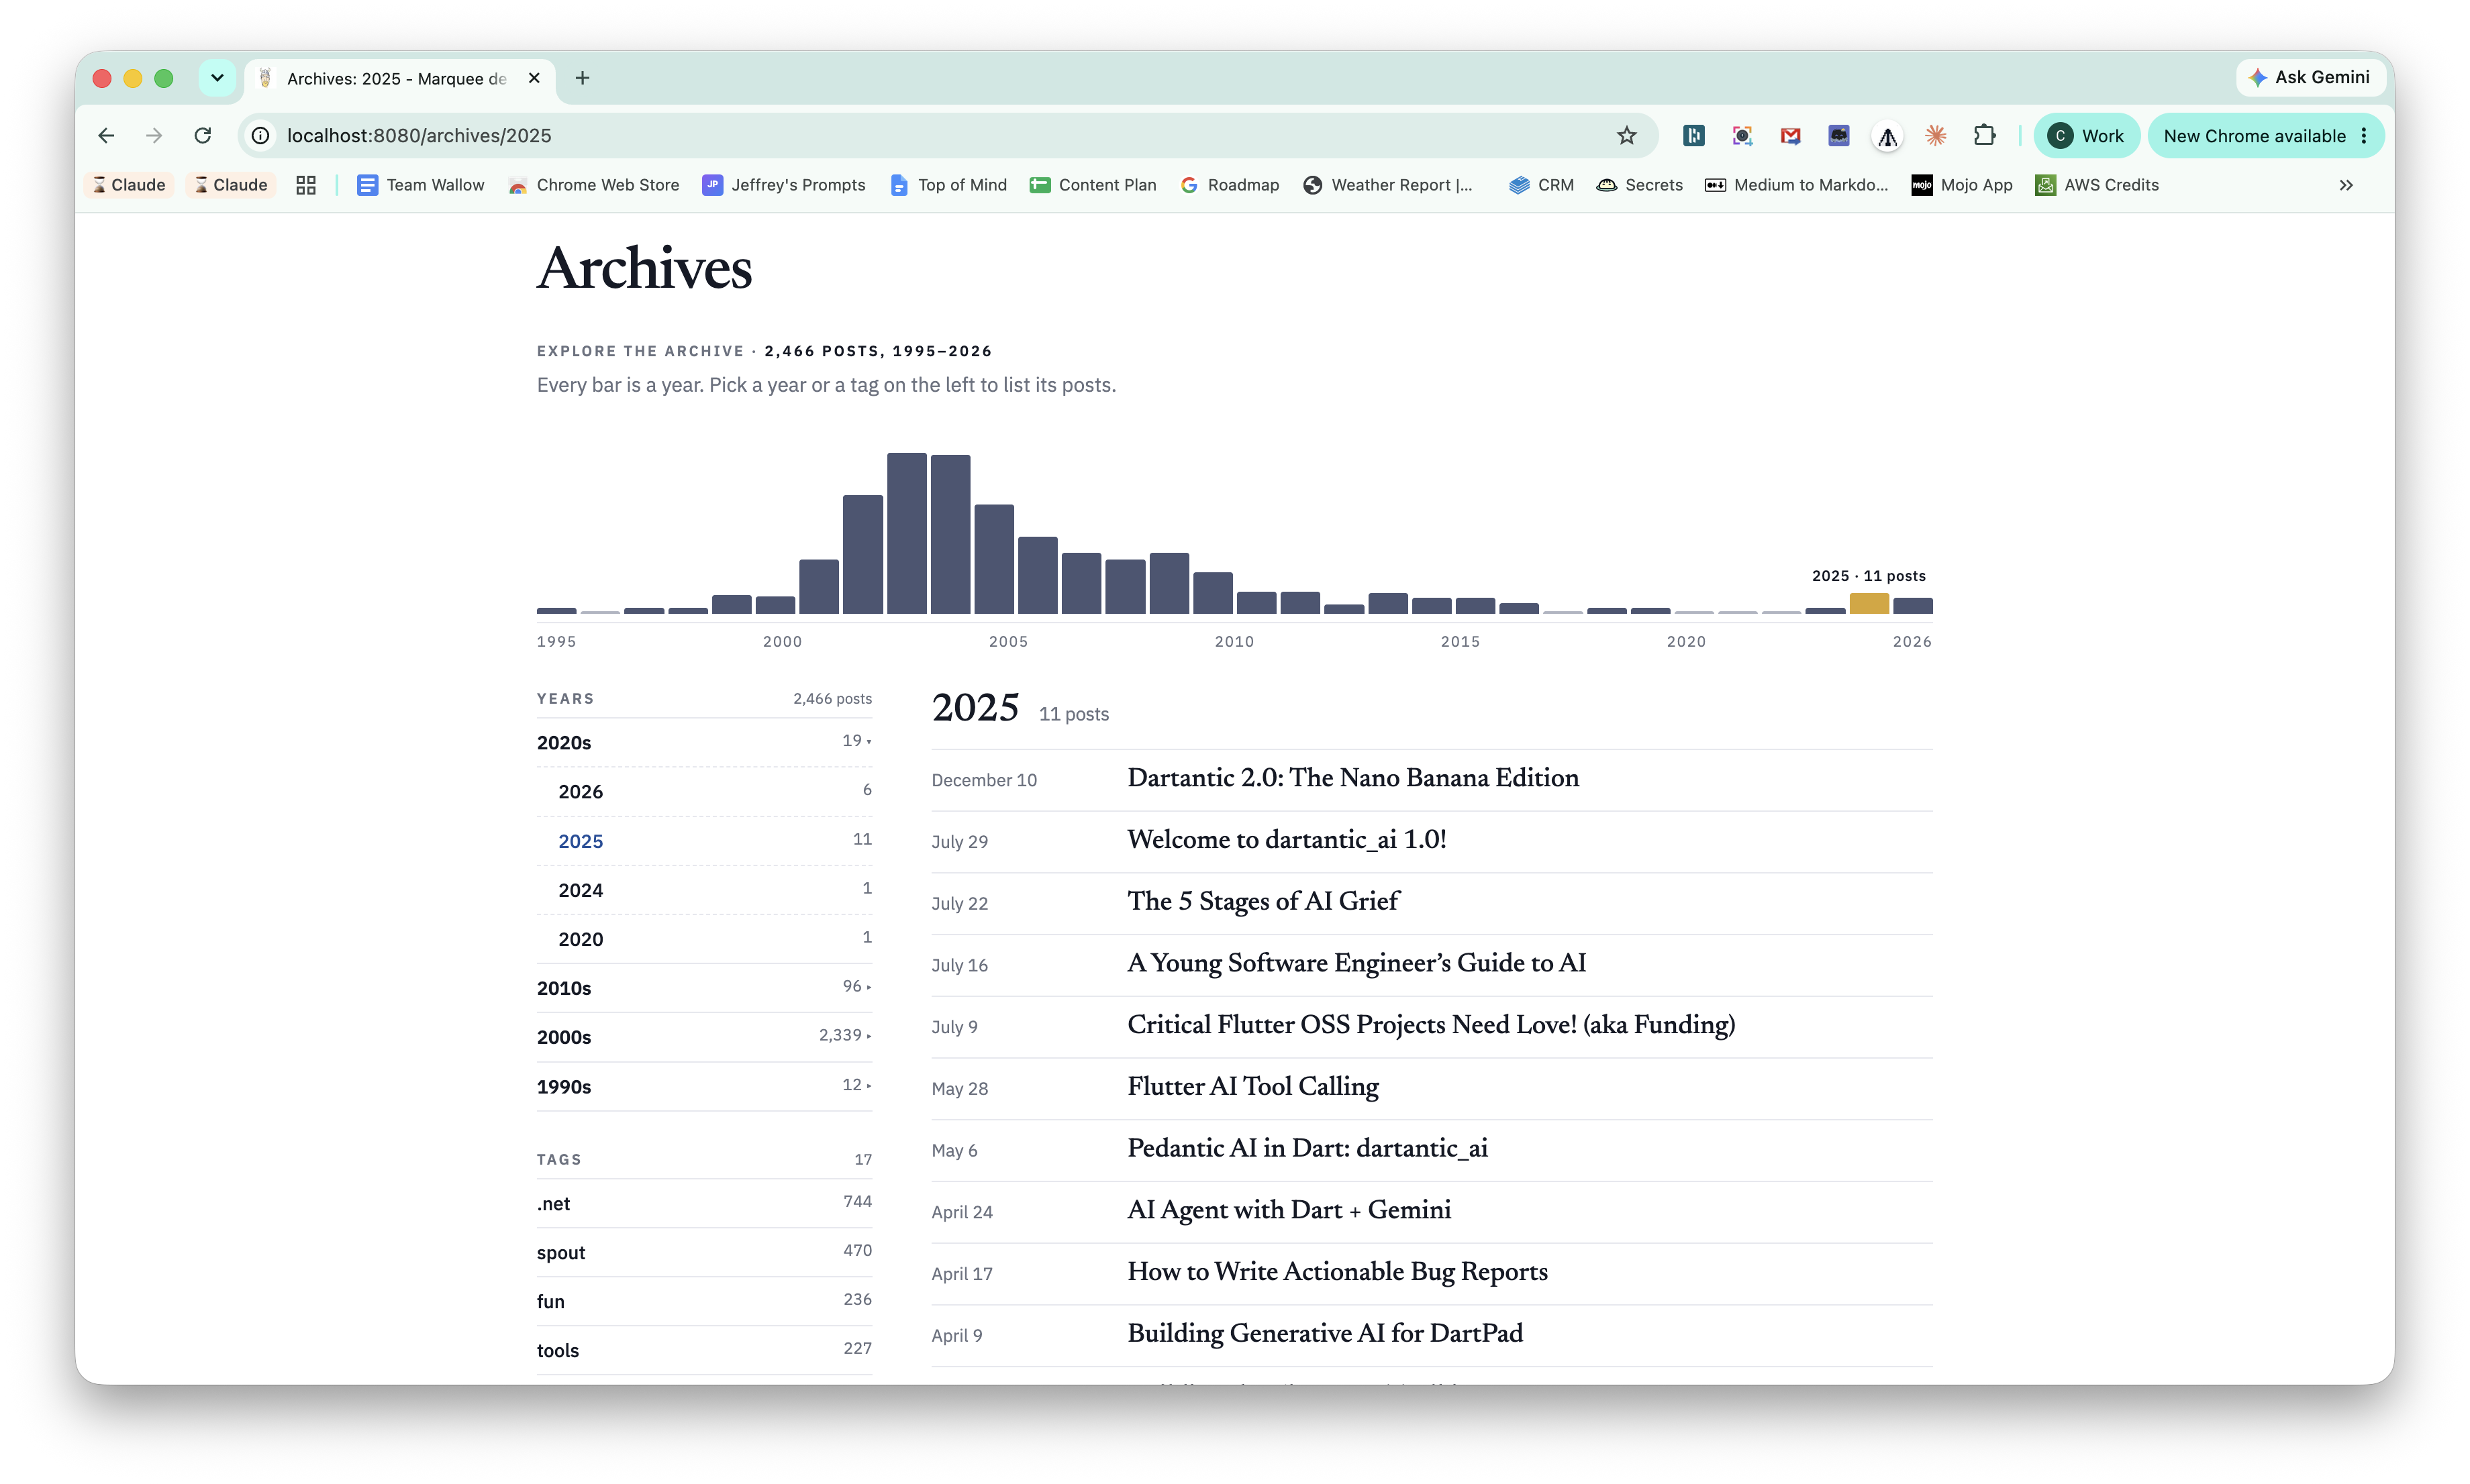Open a new tab with the plus button

[x=582, y=78]
